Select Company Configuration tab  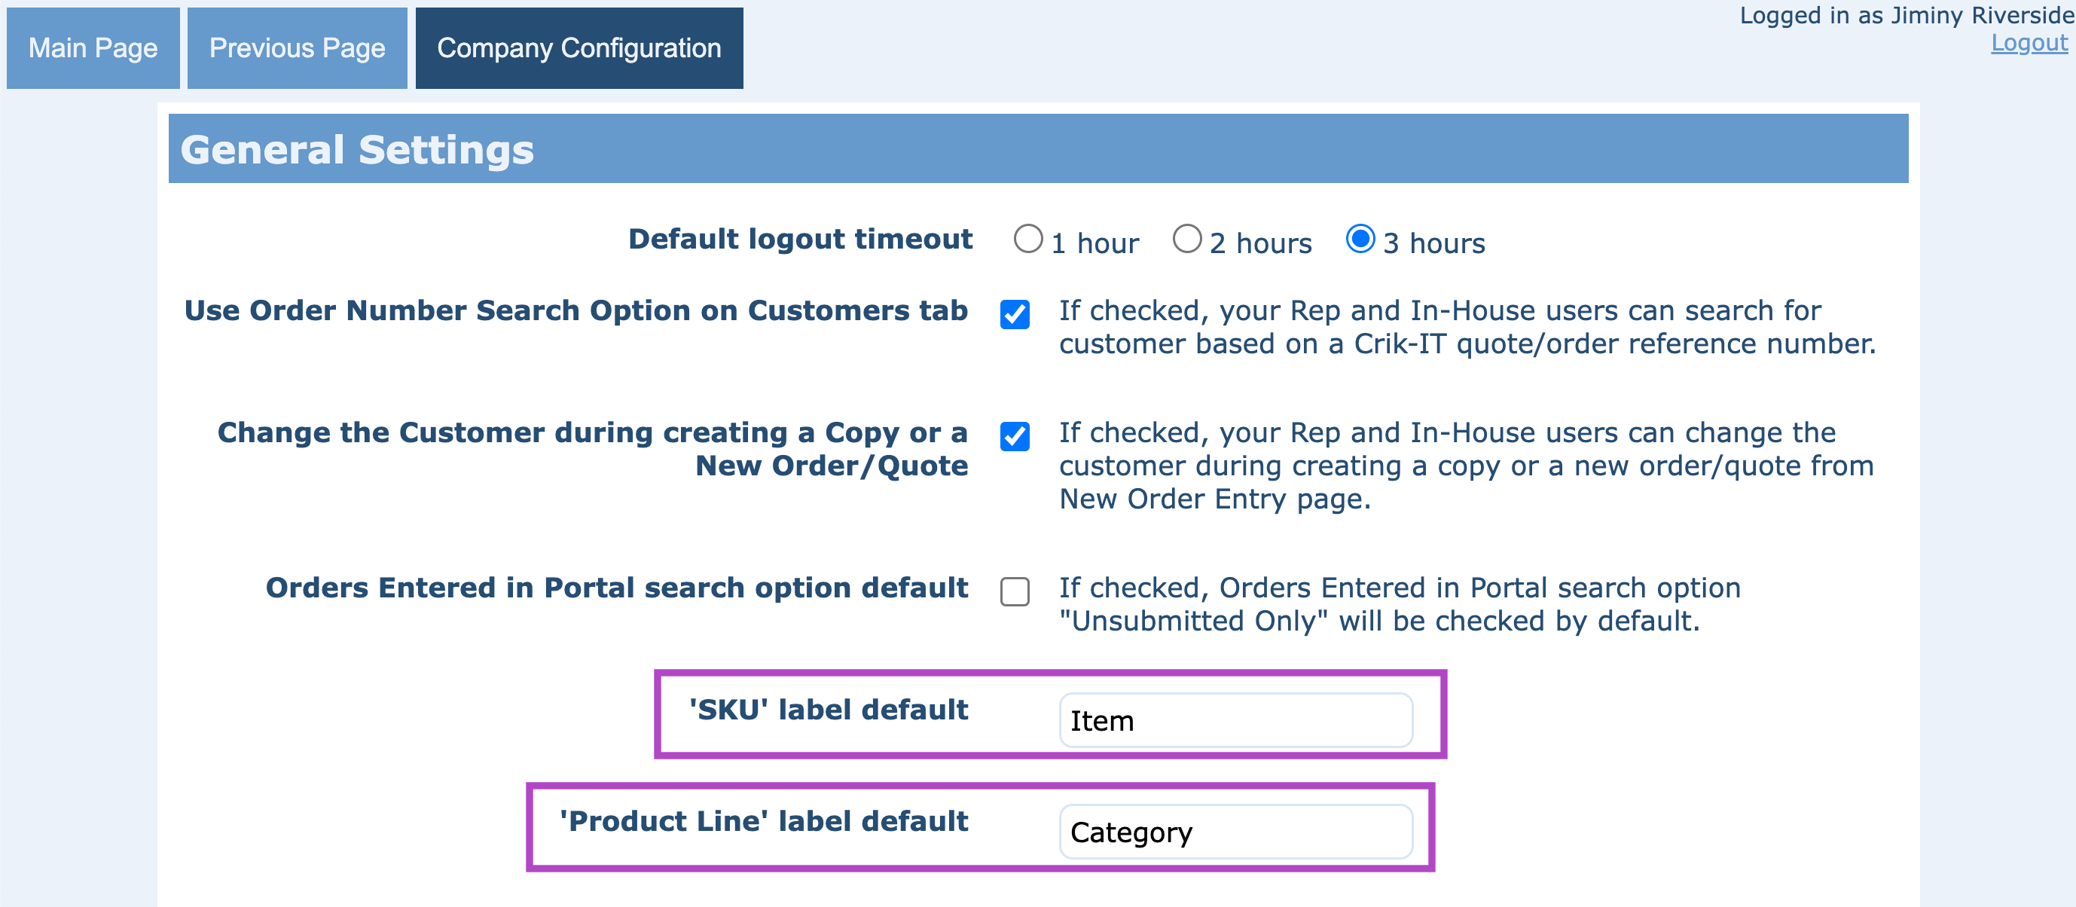[x=579, y=48]
